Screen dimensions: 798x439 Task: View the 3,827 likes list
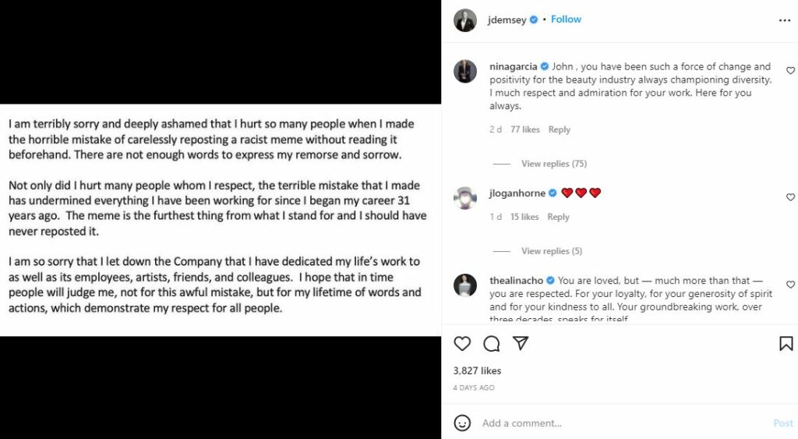click(x=478, y=370)
